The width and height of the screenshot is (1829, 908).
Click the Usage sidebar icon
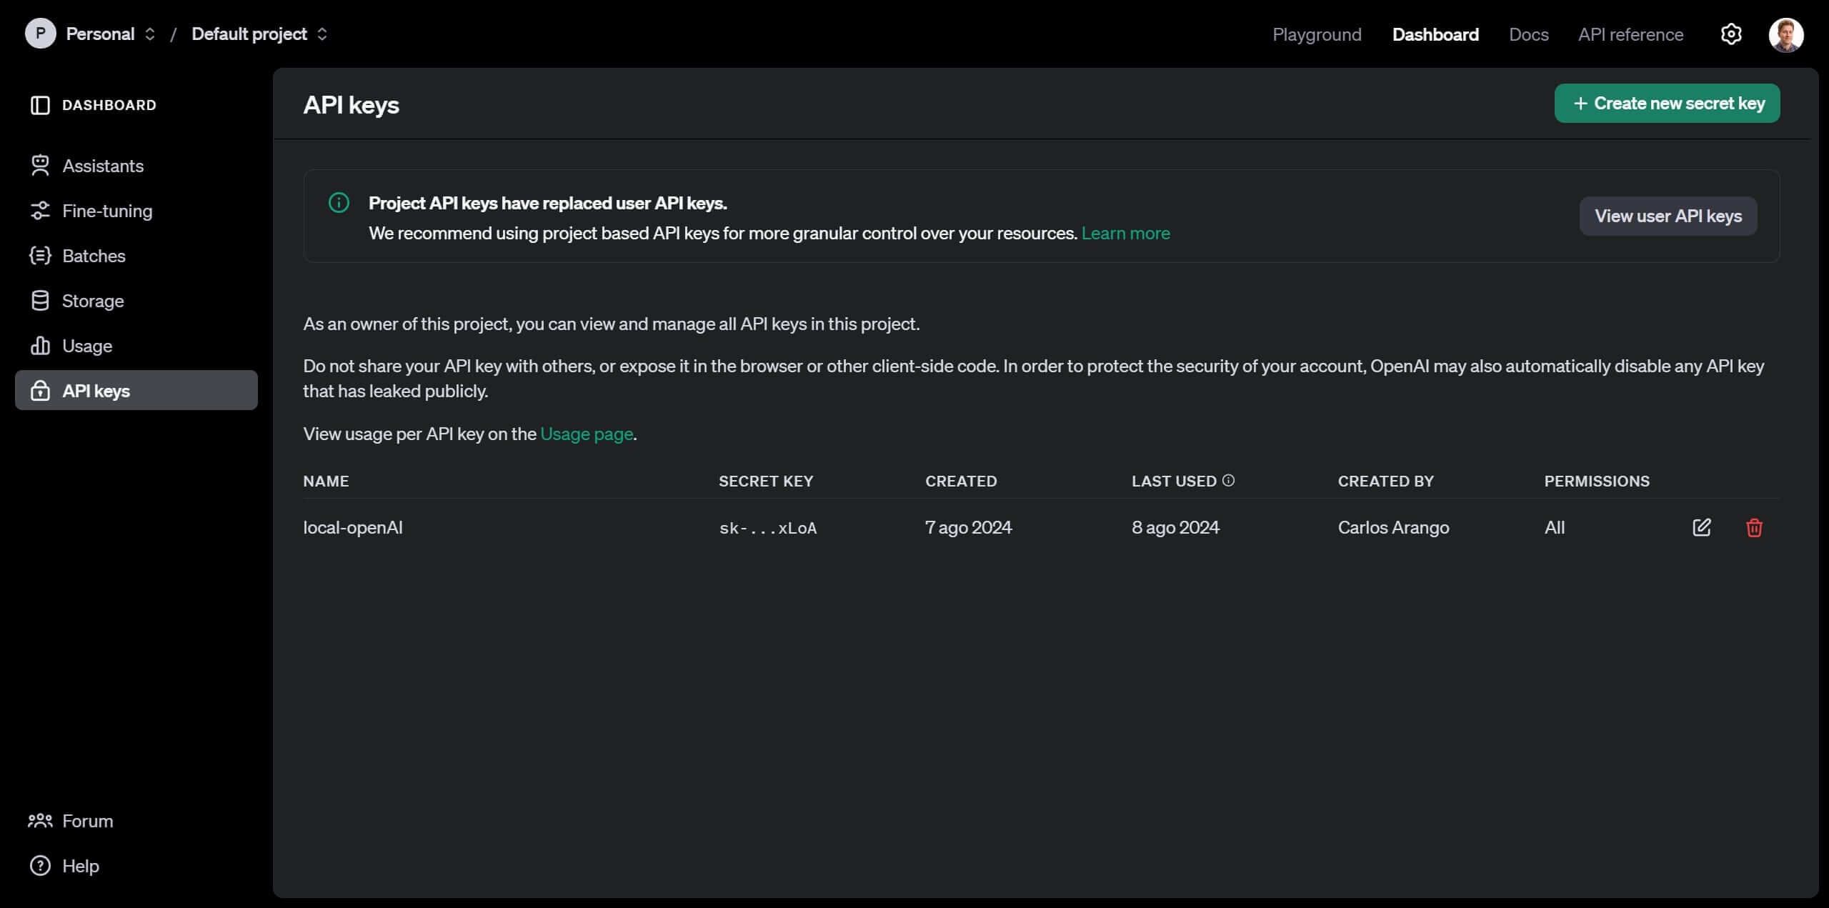click(39, 346)
